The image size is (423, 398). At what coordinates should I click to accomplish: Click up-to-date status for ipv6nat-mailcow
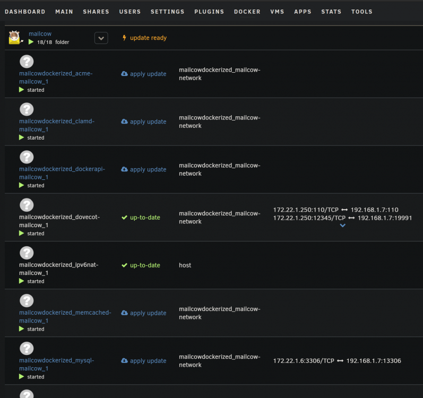pyautogui.click(x=145, y=265)
